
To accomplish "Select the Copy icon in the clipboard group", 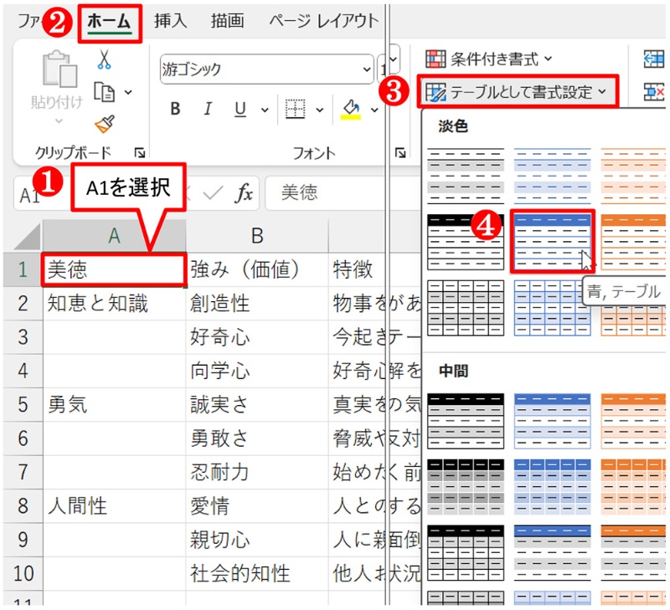I will (104, 92).
